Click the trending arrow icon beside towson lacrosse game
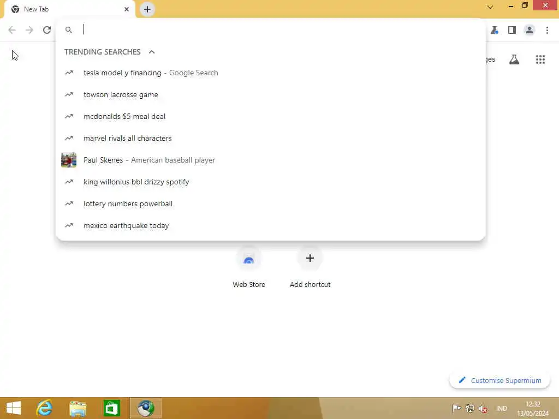This screenshot has height=419, width=559. click(69, 94)
